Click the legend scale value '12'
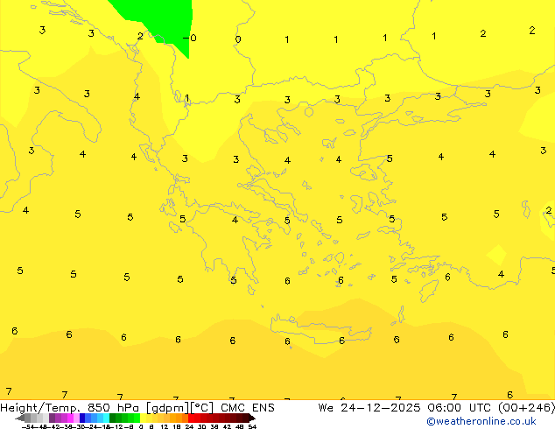This screenshot has height=429, width=555. (x=164, y=426)
